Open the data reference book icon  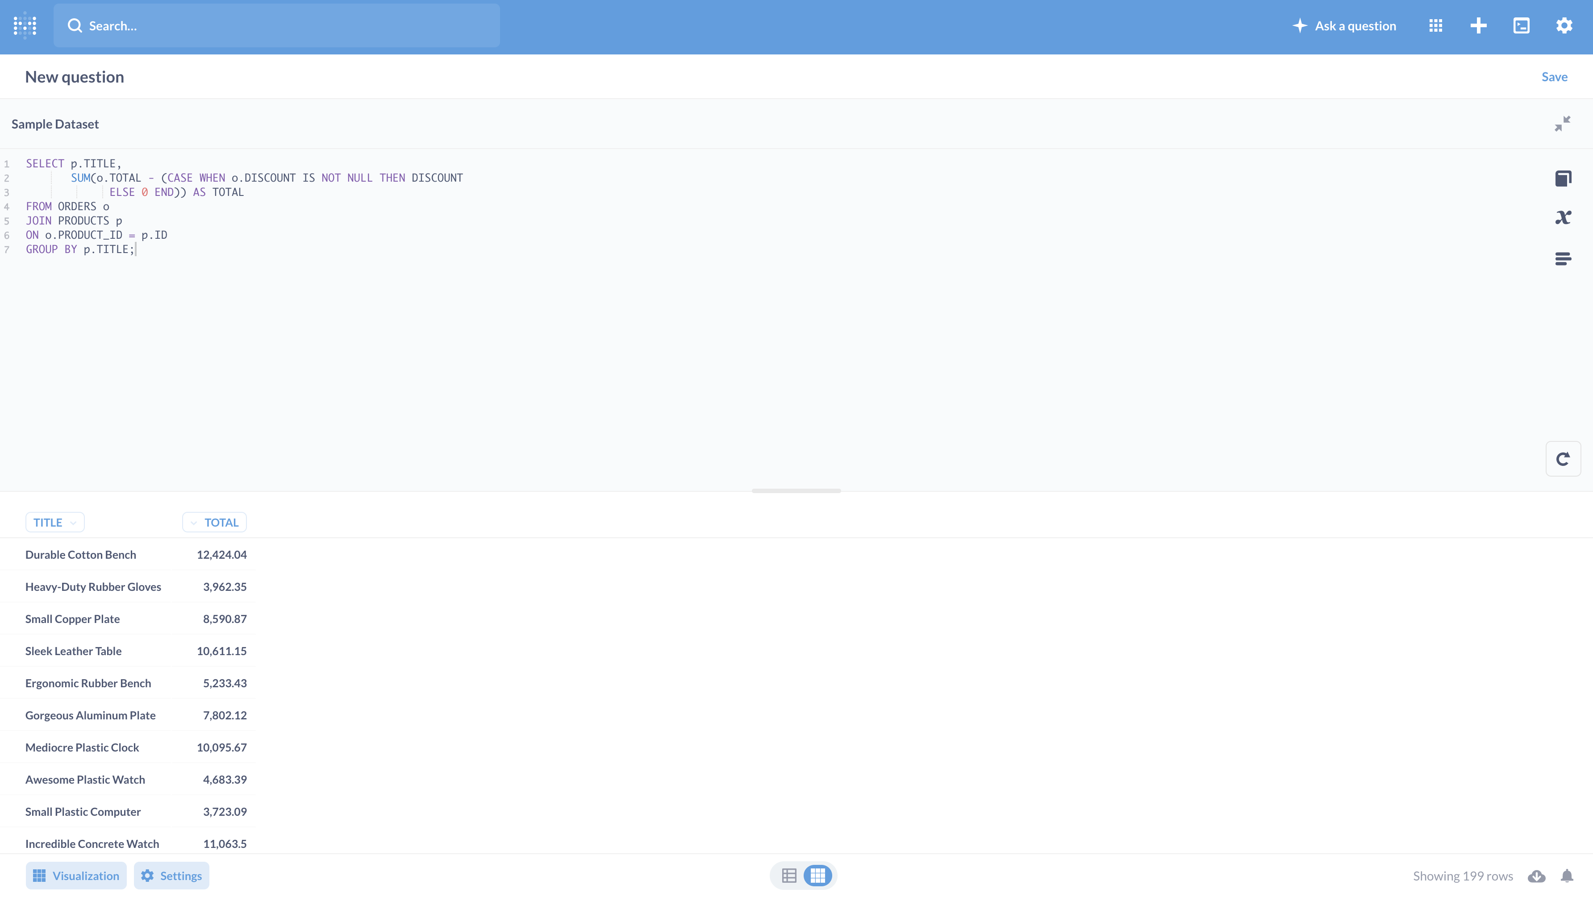coord(1563,178)
